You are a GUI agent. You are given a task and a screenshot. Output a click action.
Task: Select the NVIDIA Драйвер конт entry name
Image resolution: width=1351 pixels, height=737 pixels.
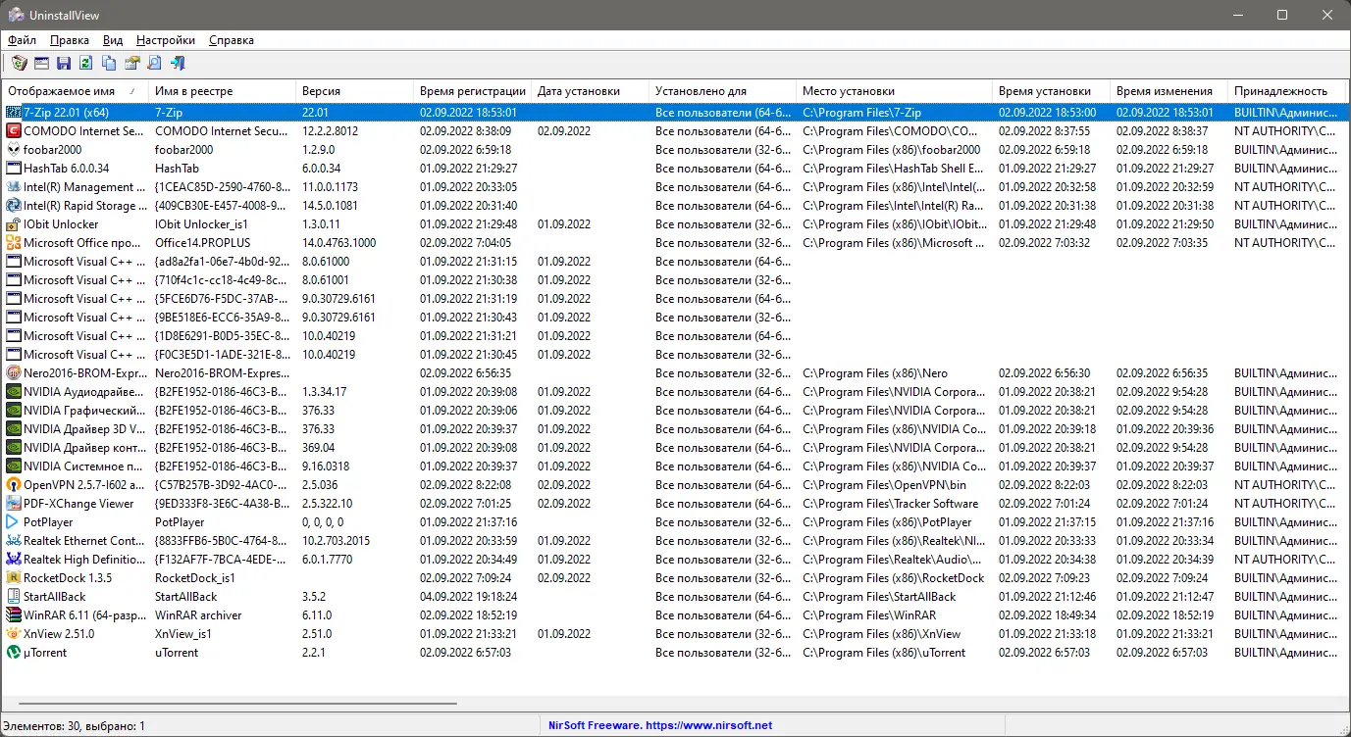84,448
